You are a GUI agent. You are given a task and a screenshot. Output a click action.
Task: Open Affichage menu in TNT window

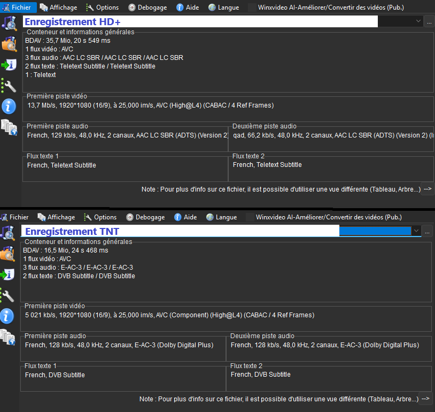pyautogui.click(x=56, y=217)
